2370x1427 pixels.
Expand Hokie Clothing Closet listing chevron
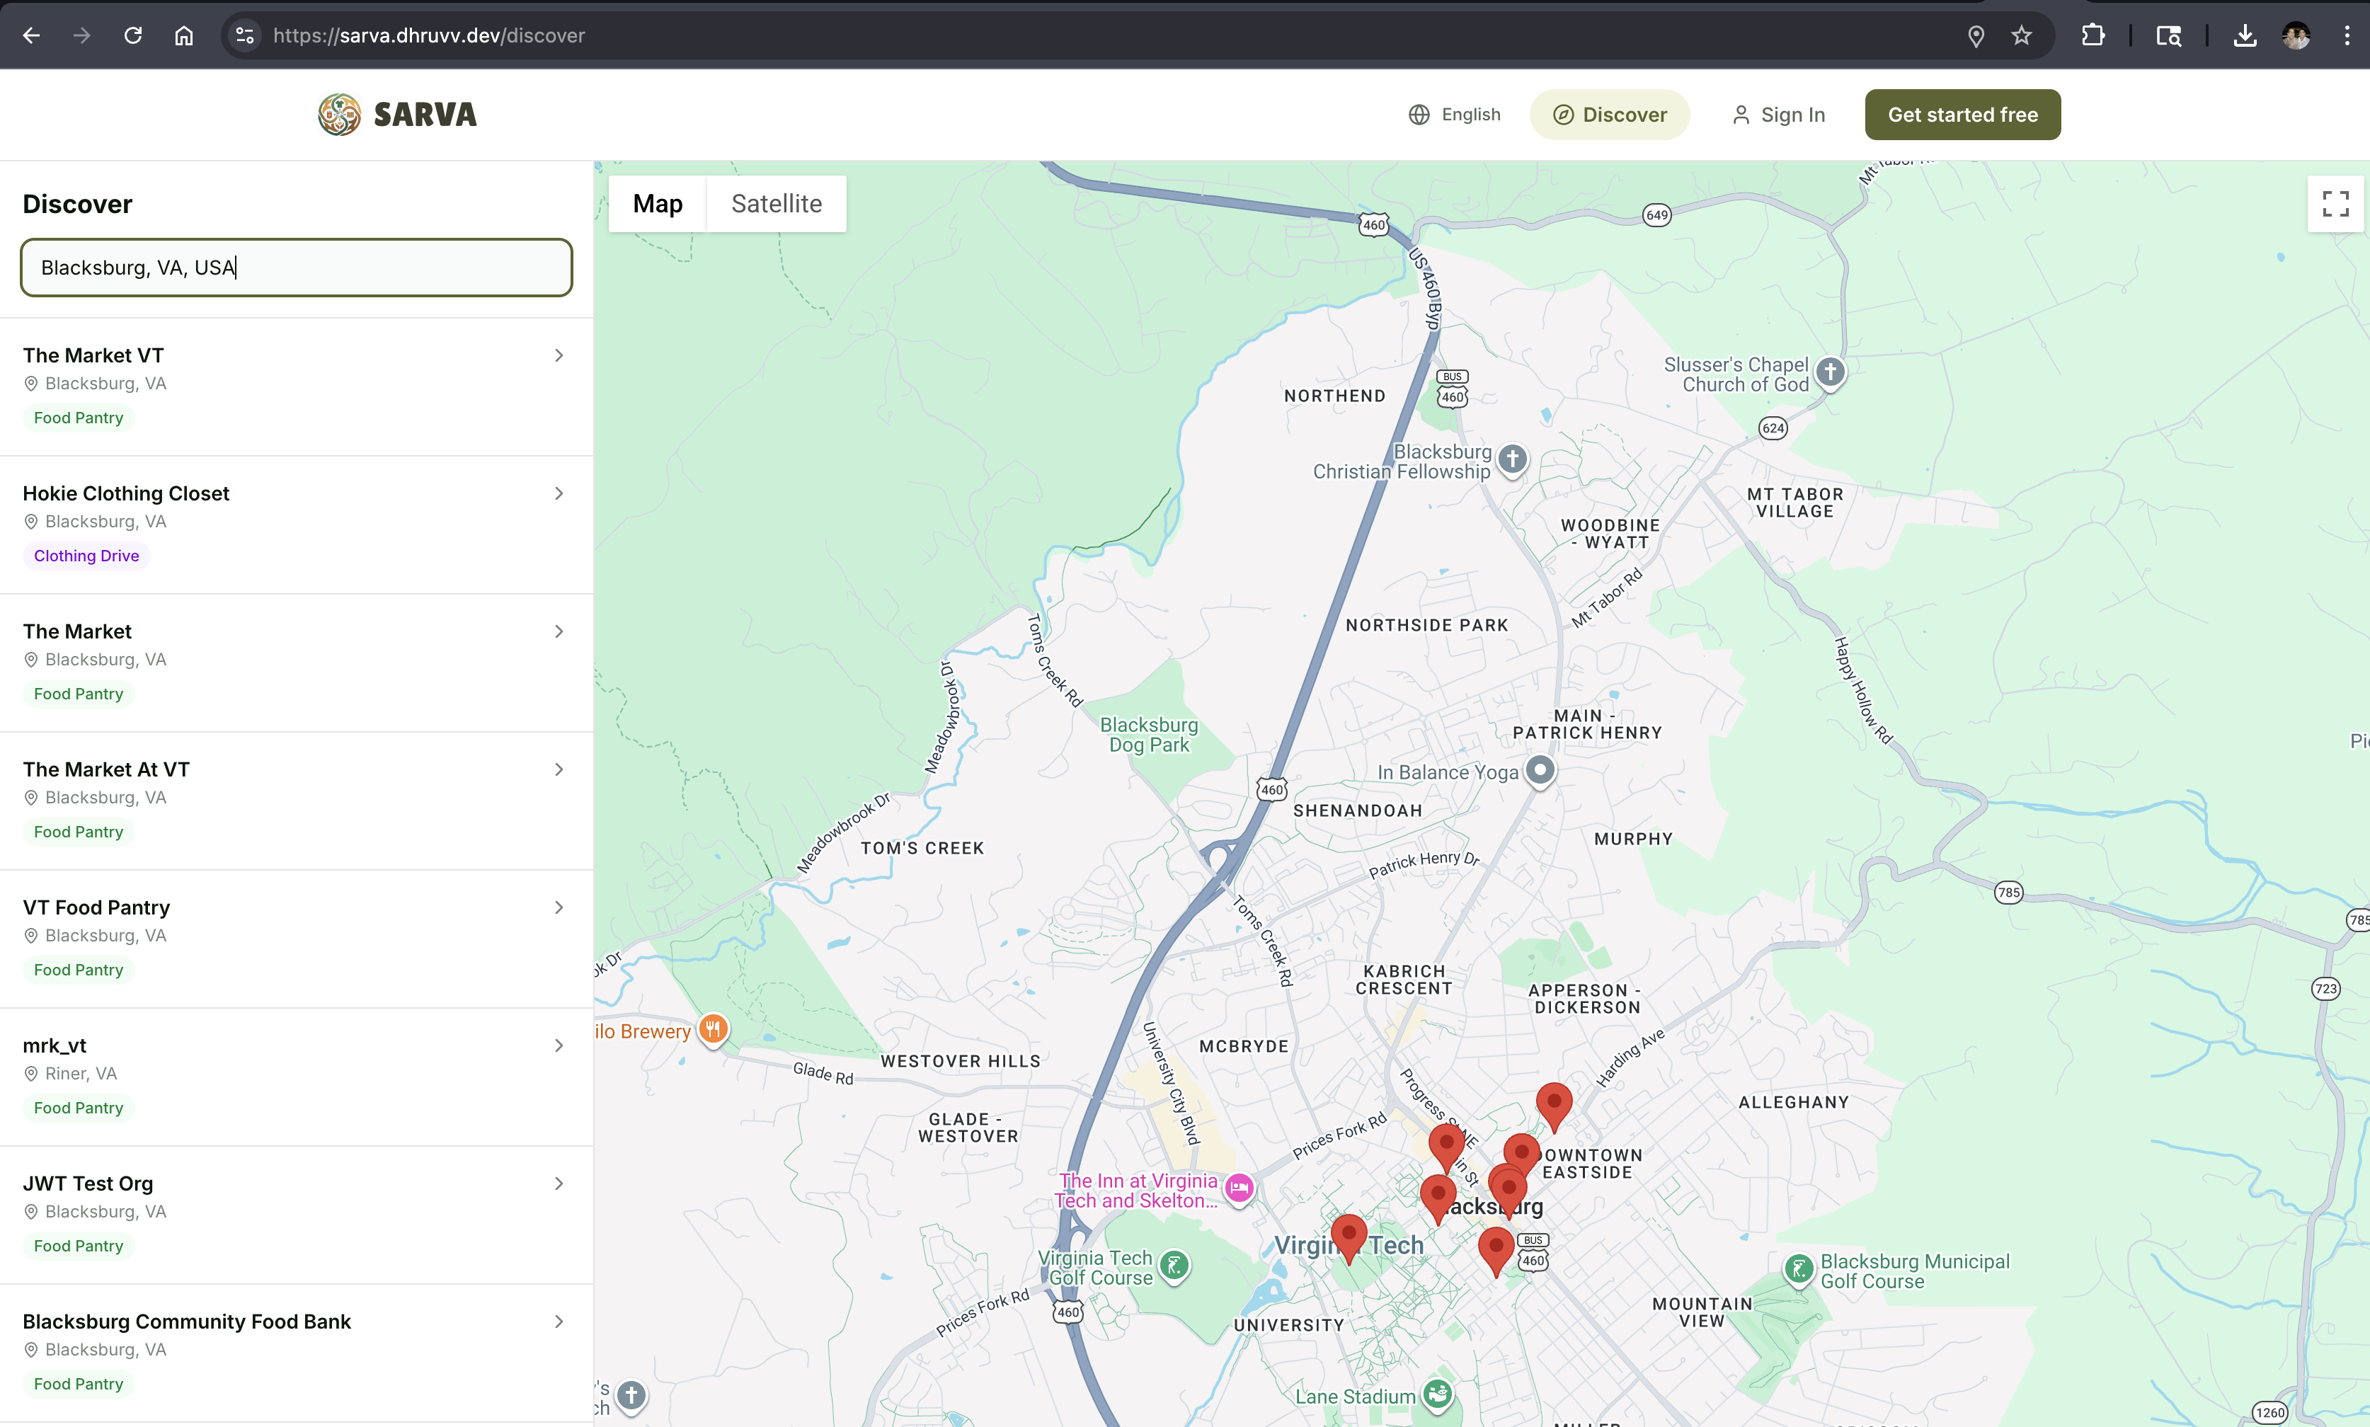coord(559,493)
